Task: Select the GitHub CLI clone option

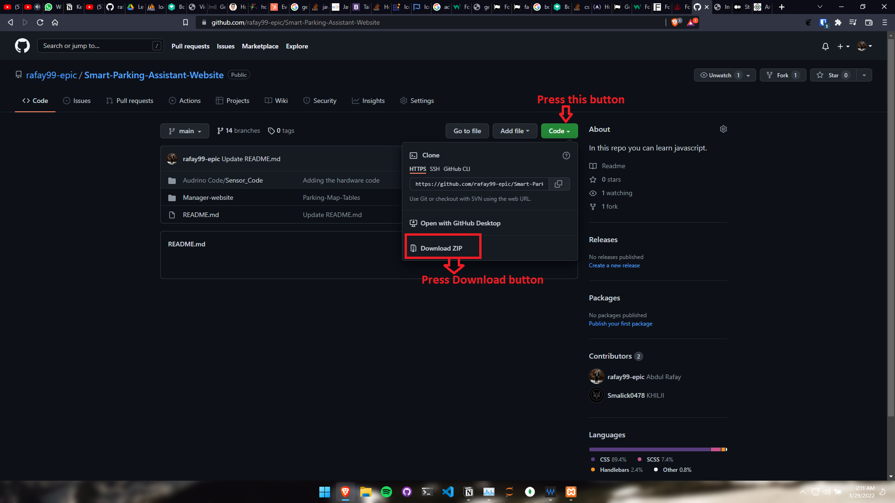Action: pos(457,169)
